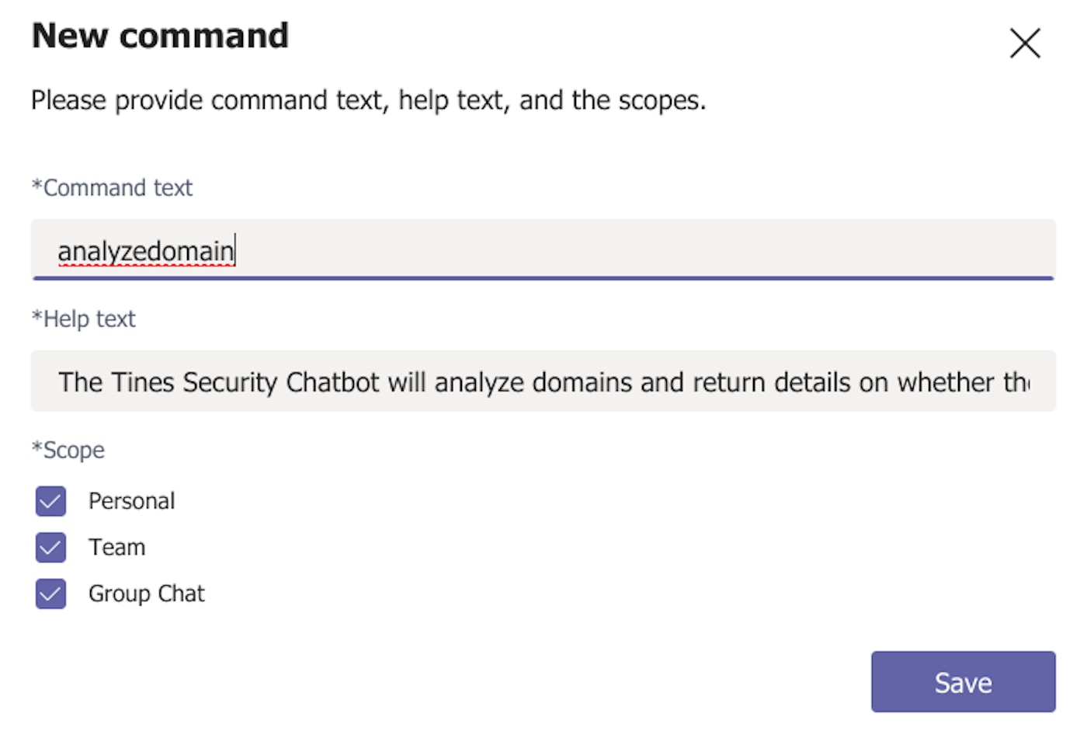Screen dimensions: 1087x745
Task: Disable the Group Chat scope checkbox
Action: point(50,594)
